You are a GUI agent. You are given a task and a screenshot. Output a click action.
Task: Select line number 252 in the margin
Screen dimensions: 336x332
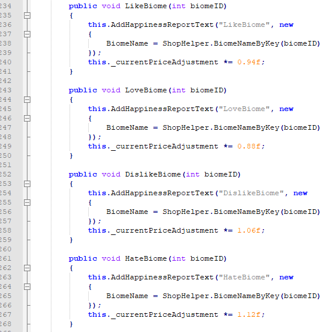pyautogui.click(x=6, y=174)
